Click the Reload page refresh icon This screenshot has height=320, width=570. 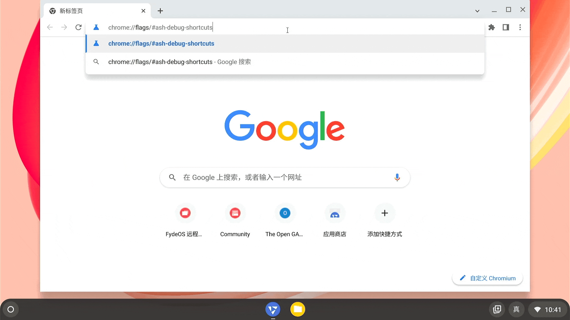pyautogui.click(x=78, y=27)
